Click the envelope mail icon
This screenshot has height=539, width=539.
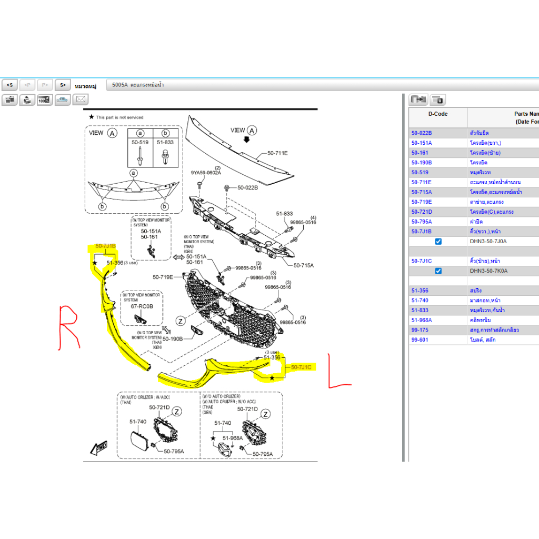pyautogui.click(x=81, y=99)
